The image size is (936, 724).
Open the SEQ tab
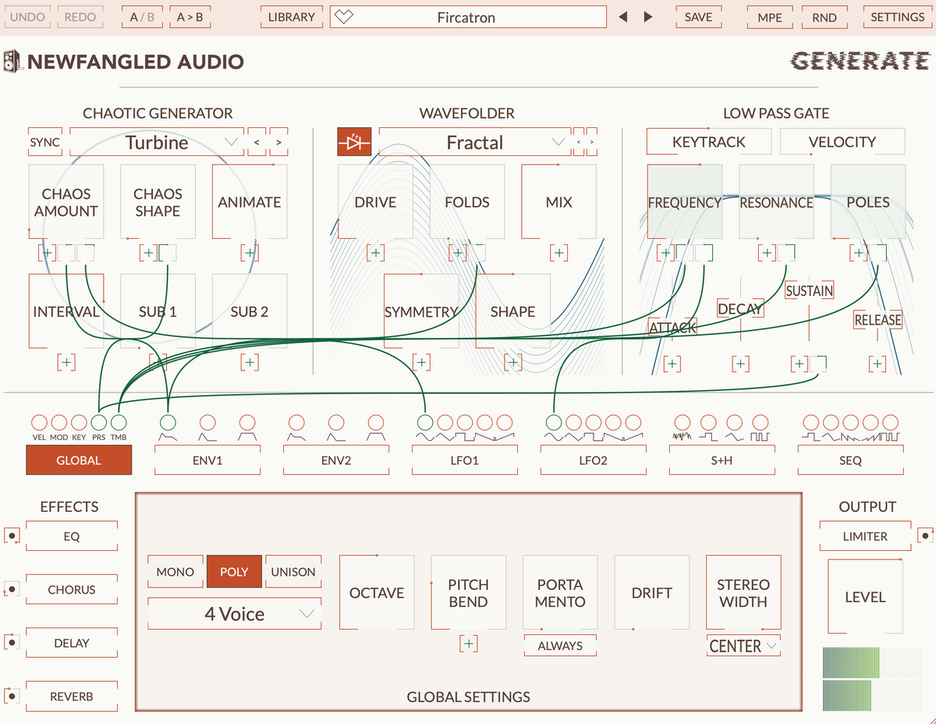pyautogui.click(x=850, y=460)
